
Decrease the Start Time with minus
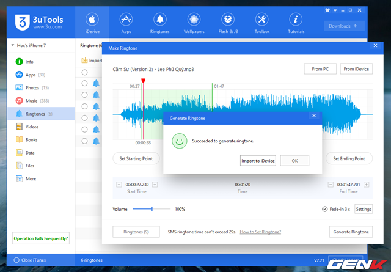click(119, 185)
